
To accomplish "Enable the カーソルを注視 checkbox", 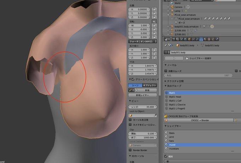I will [130, 120].
